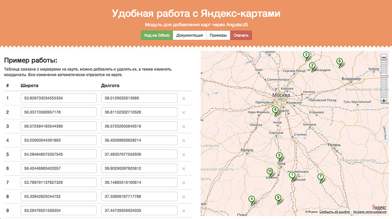Click the Широта column header
The width and height of the screenshot is (392, 219).
pyautogui.click(x=29, y=86)
